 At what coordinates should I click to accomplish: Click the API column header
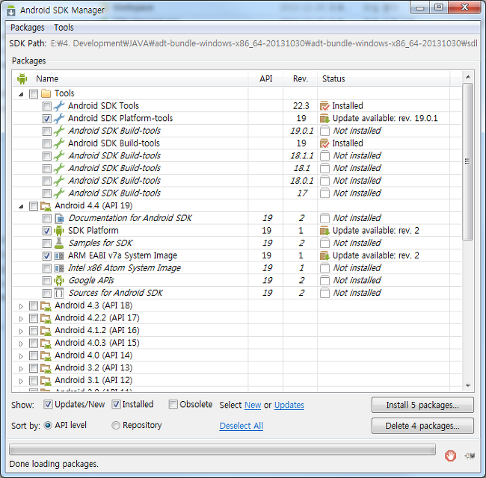(x=265, y=78)
